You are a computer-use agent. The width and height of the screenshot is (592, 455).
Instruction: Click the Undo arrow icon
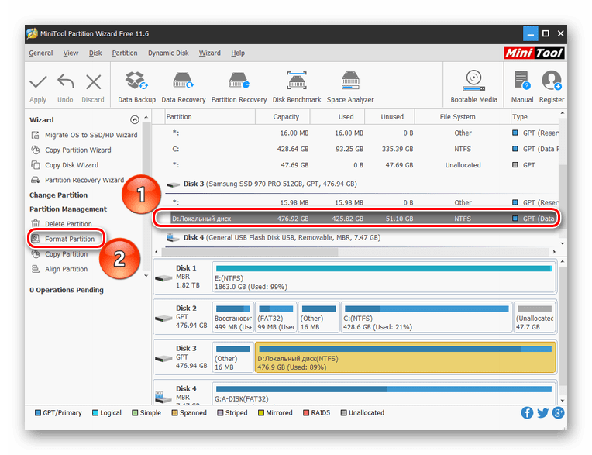point(66,82)
